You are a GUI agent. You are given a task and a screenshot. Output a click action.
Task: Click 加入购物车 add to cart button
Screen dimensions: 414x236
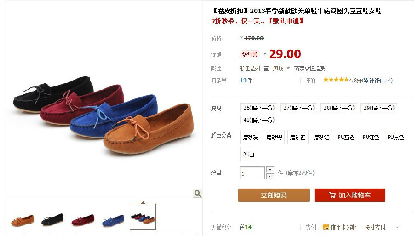350,196
